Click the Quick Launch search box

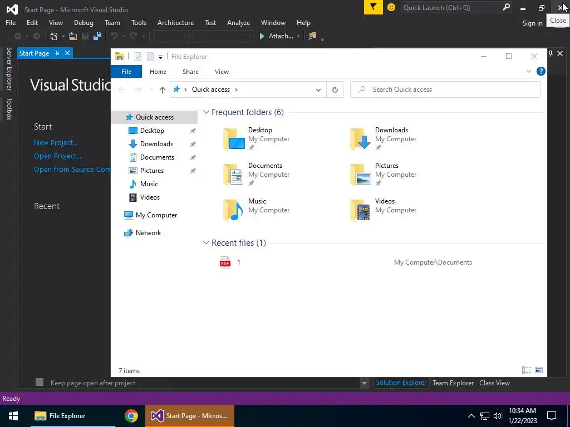point(452,7)
